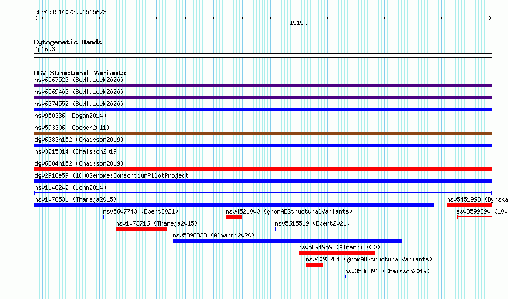Click nsv1073716 (Thareja2015) label
Screen dimensions: 508x299
pyautogui.click(x=156, y=223)
